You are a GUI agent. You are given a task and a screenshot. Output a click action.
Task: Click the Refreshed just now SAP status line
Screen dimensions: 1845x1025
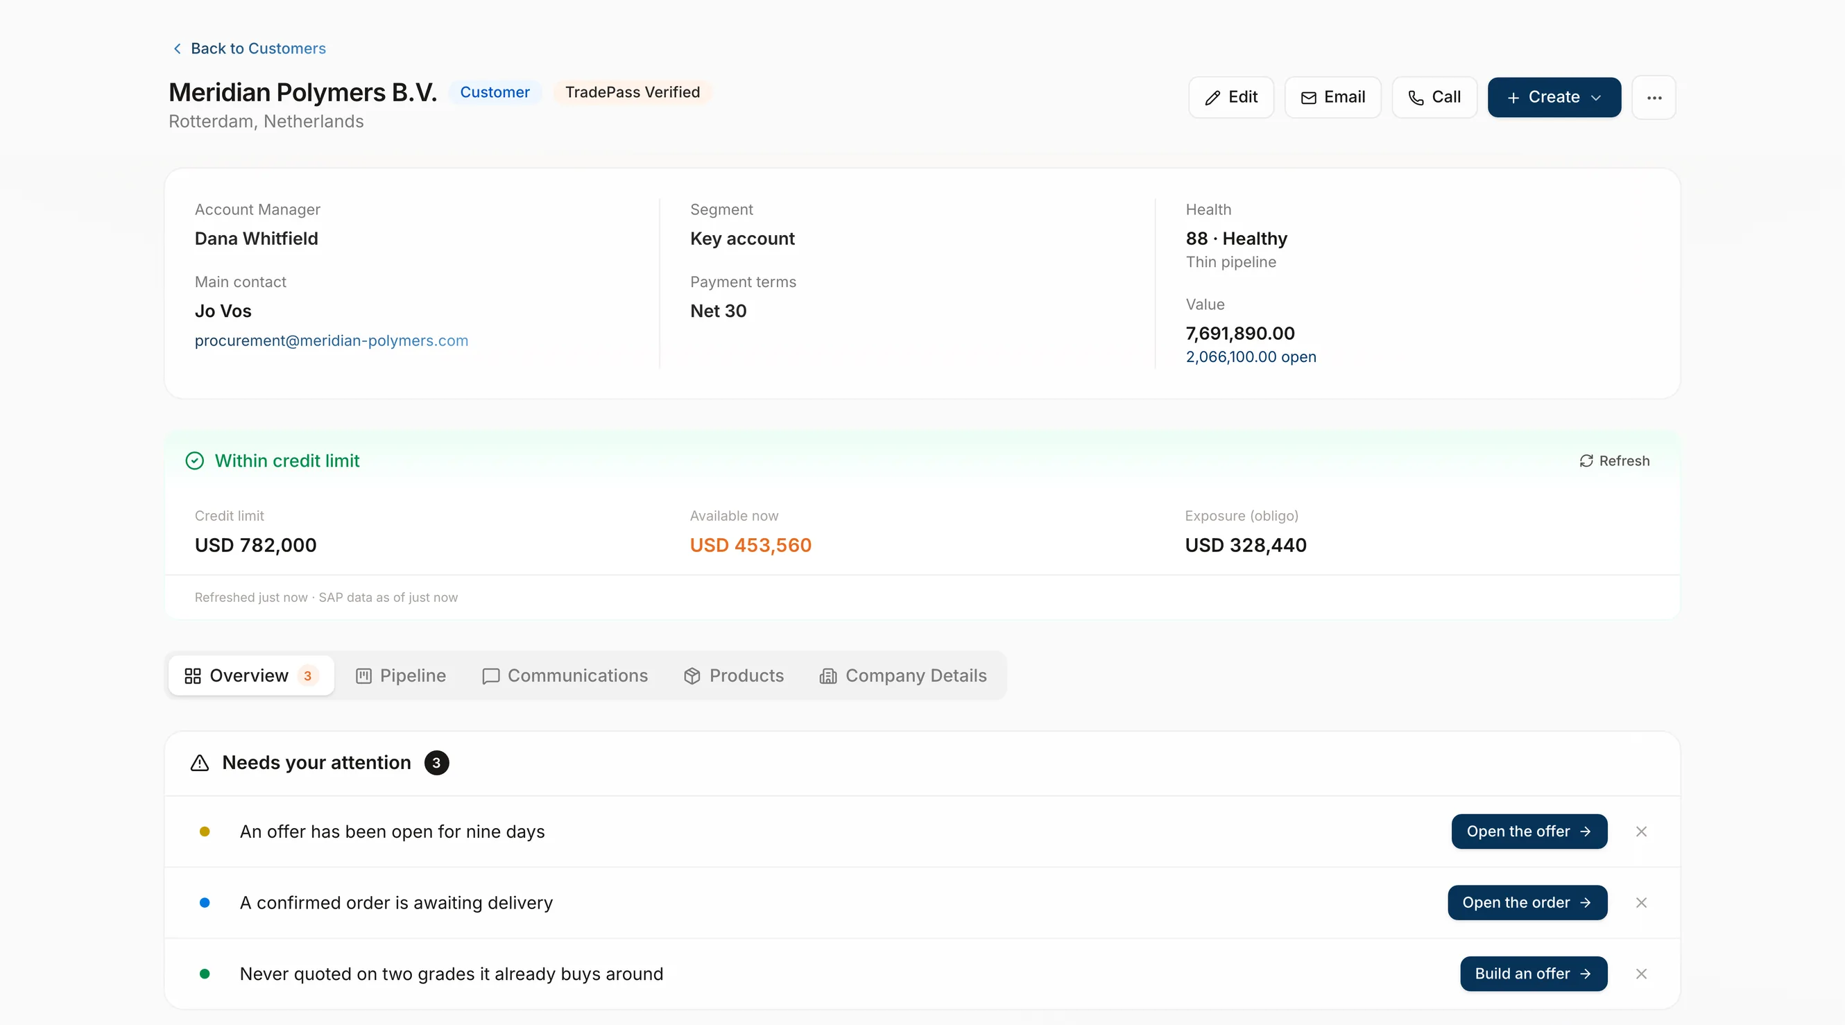pyautogui.click(x=326, y=597)
